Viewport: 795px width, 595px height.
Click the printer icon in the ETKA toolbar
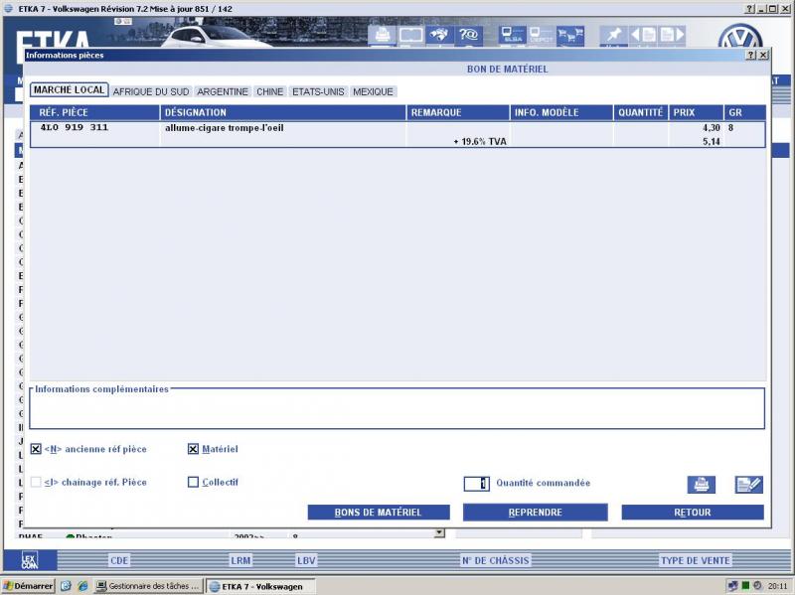382,35
